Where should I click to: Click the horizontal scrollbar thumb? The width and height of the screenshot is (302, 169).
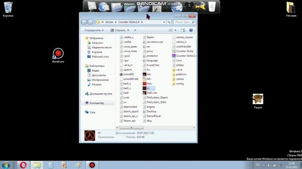click(x=131, y=127)
